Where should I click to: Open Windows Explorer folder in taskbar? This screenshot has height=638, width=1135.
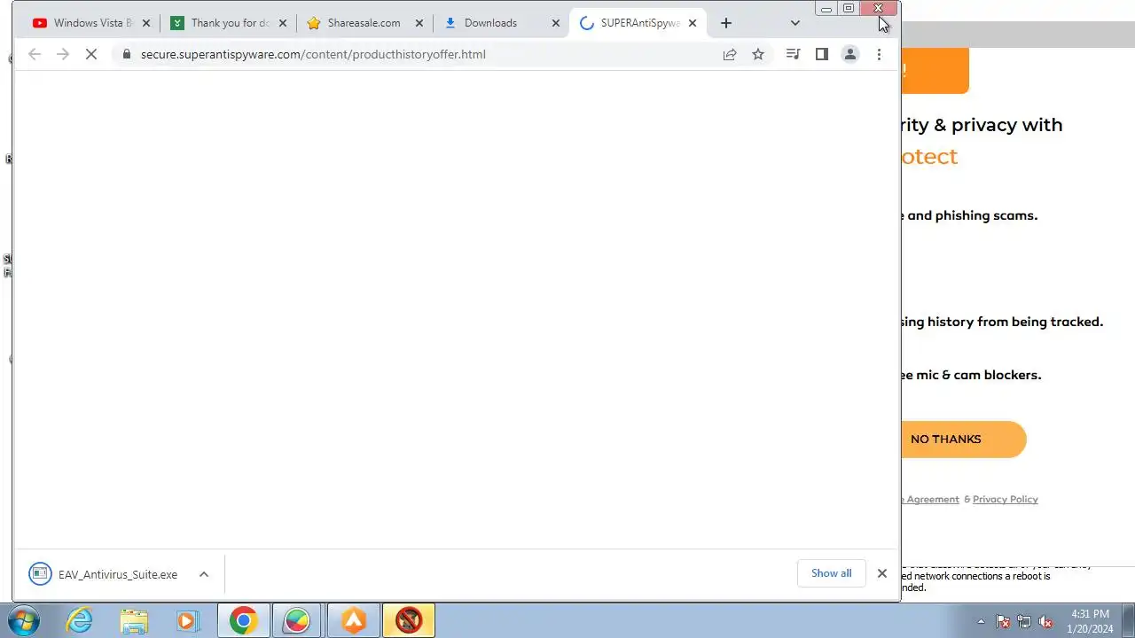(134, 620)
